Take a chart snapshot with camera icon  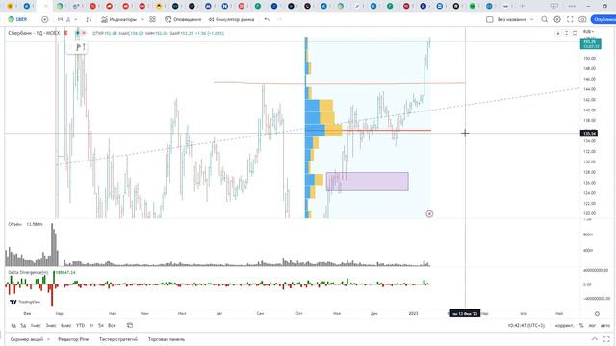582,19
